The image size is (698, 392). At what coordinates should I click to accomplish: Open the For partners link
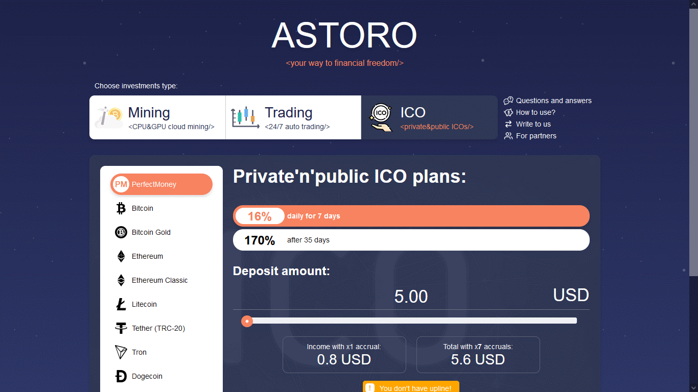pos(536,136)
